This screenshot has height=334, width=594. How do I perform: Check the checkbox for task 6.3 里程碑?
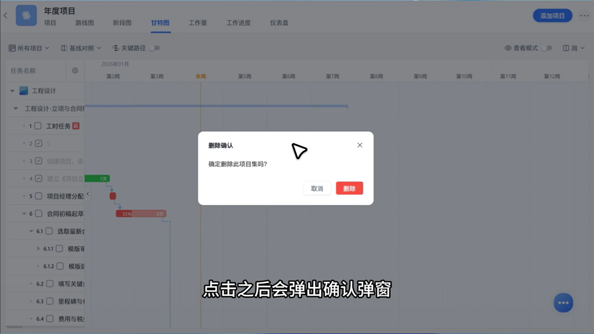[x=50, y=301]
